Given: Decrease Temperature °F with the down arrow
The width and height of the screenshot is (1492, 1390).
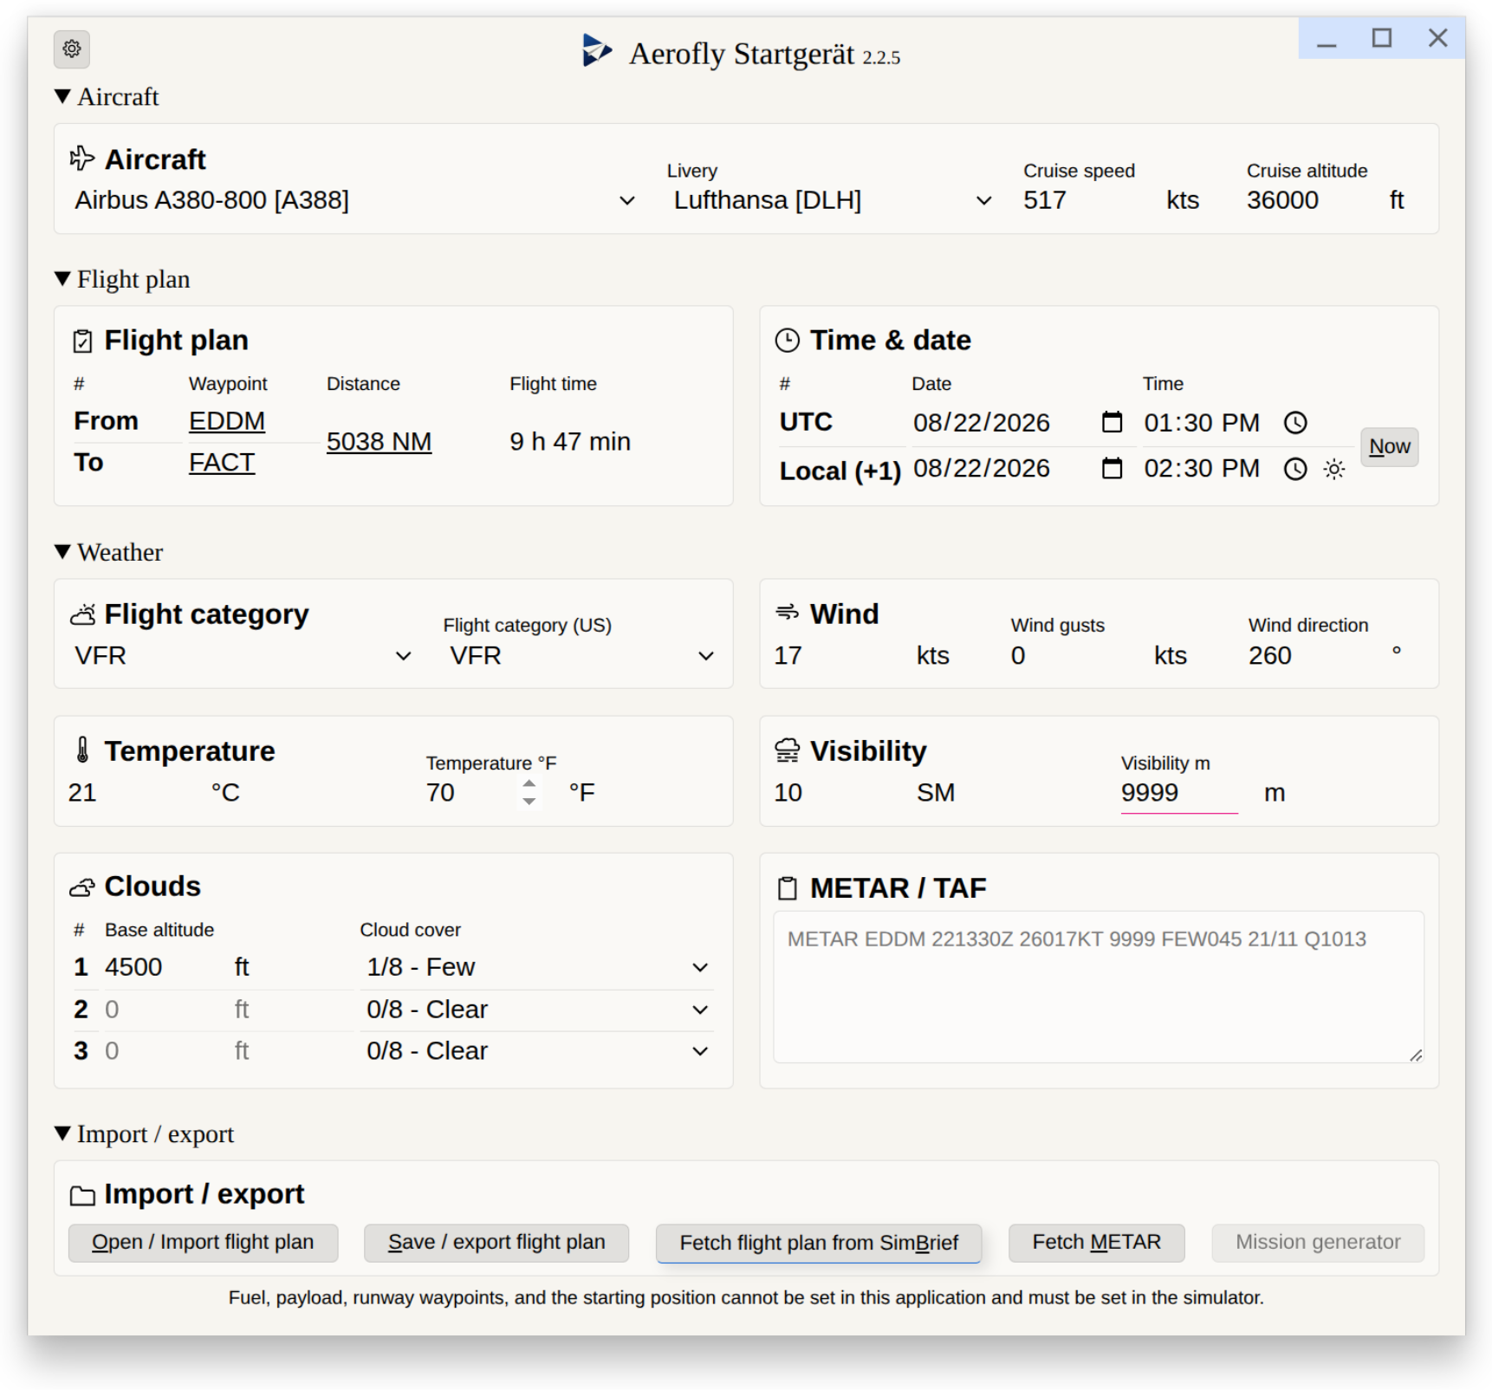Looking at the screenshot, I should (529, 802).
